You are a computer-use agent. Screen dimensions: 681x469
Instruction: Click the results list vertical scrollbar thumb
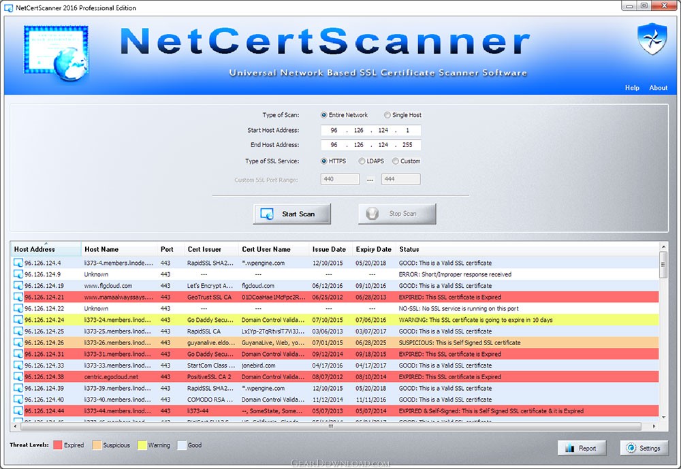point(663,265)
